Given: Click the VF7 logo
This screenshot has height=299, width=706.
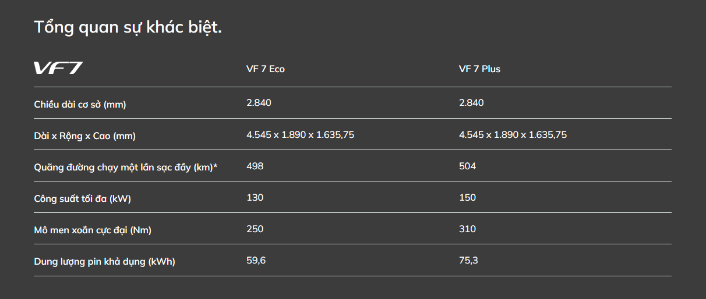Looking at the screenshot, I should 58,69.
